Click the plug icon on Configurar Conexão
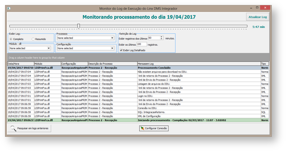This screenshot has width=286, height=151. (142, 128)
